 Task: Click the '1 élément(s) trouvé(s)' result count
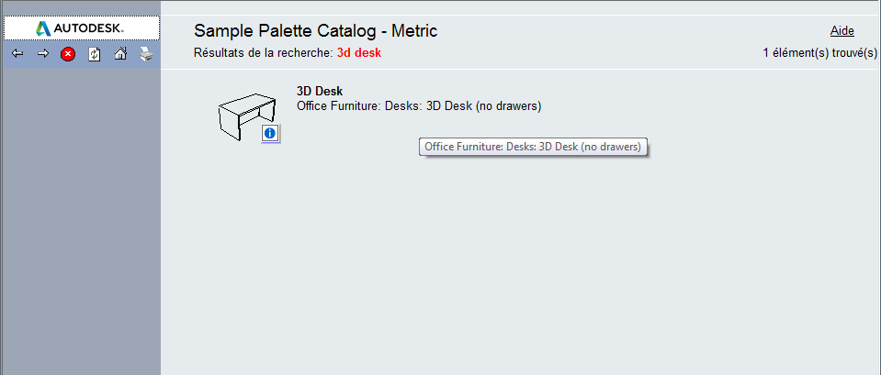(x=819, y=53)
